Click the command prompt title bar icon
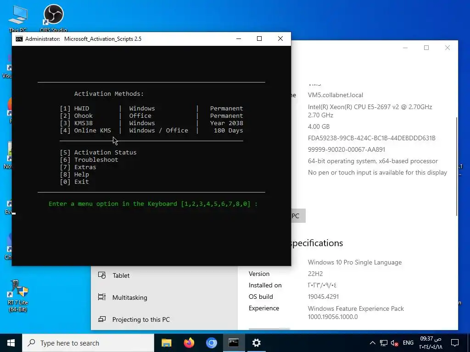The height and width of the screenshot is (352, 470). click(x=19, y=39)
